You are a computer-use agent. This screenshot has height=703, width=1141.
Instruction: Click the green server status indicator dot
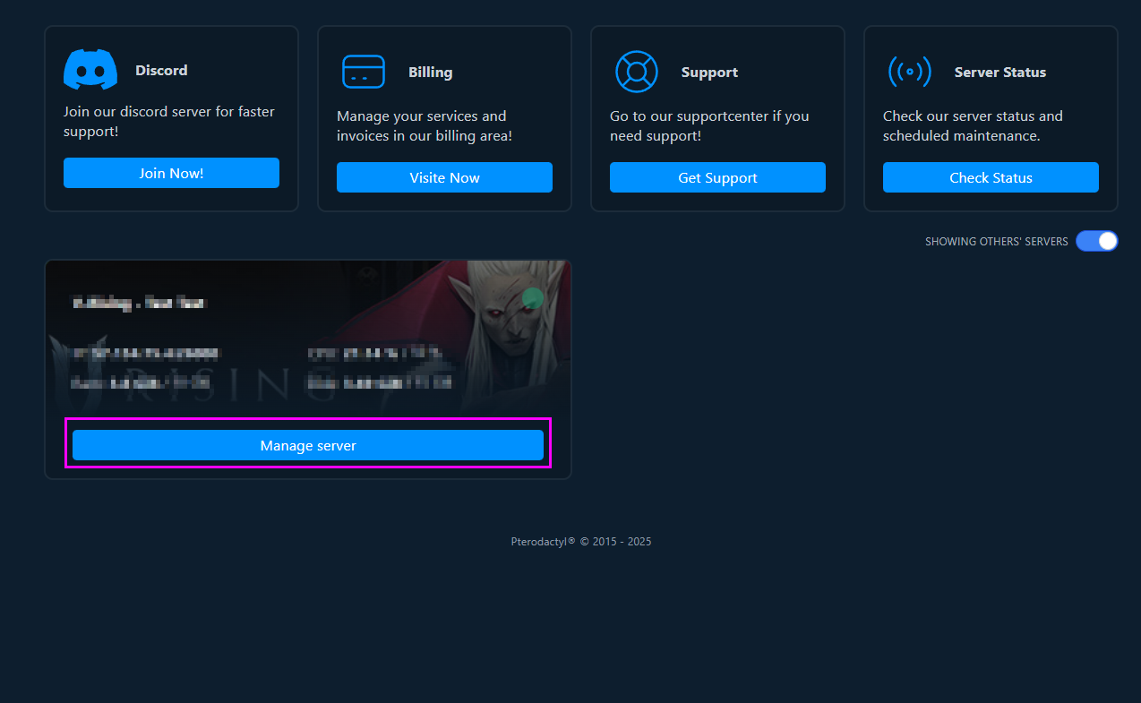click(x=533, y=298)
